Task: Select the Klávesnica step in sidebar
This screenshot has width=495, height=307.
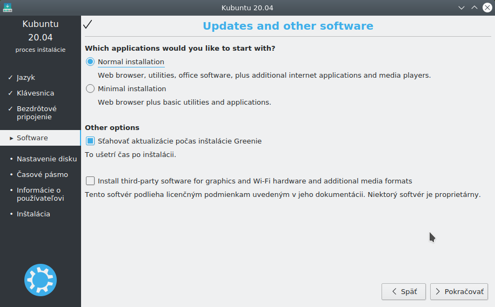Action: pyautogui.click(x=35, y=93)
